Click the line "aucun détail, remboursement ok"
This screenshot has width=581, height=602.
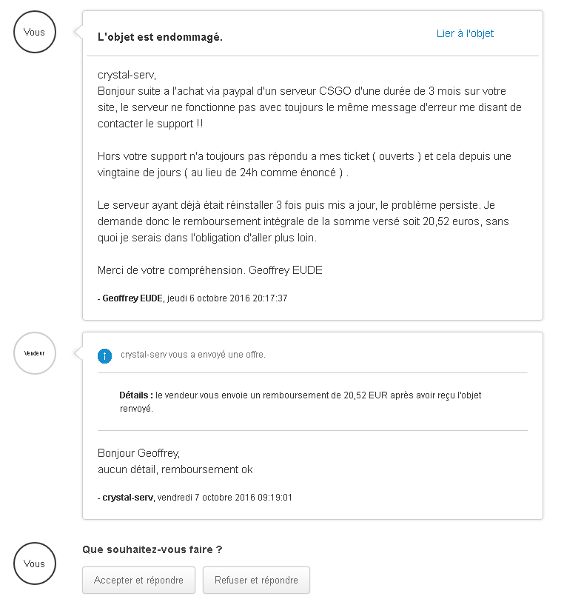175,469
